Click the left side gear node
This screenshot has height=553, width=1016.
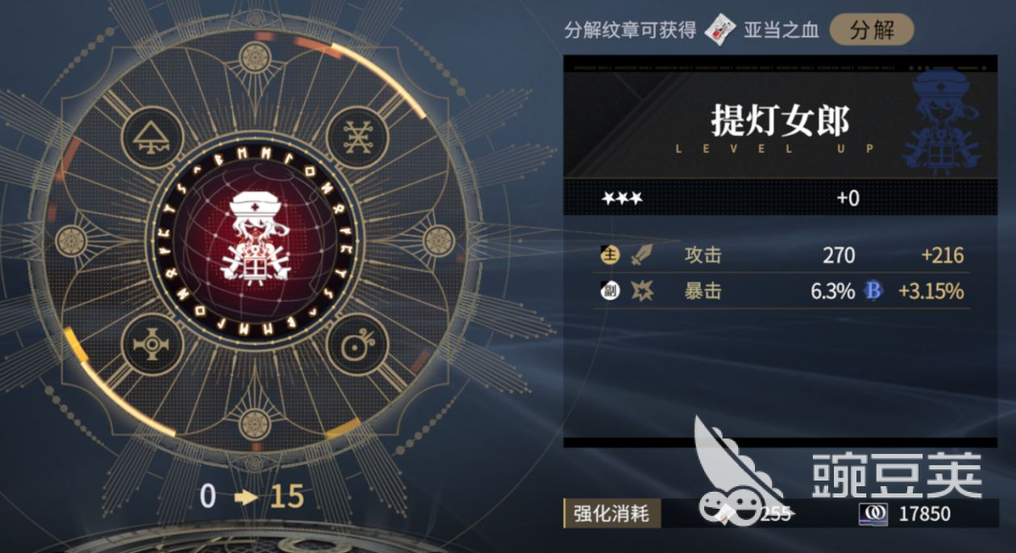pos(72,241)
